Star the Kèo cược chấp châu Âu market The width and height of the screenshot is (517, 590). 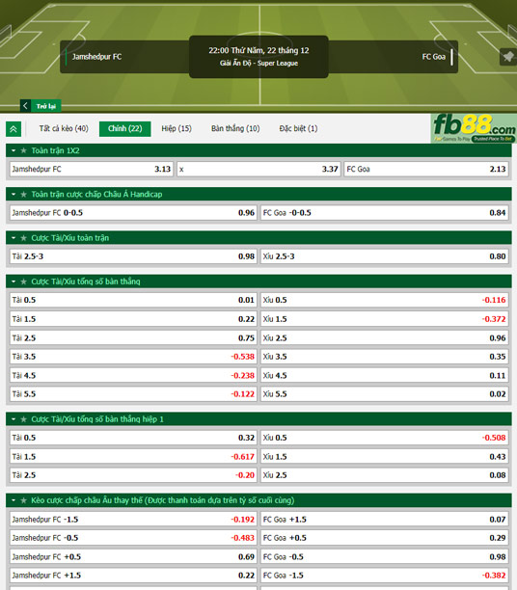(24, 500)
